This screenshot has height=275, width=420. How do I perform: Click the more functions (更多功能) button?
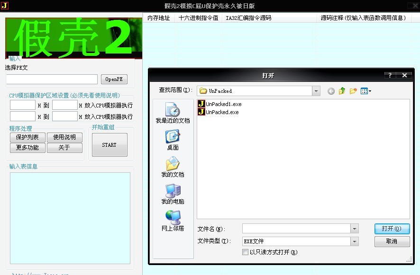tap(27, 148)
